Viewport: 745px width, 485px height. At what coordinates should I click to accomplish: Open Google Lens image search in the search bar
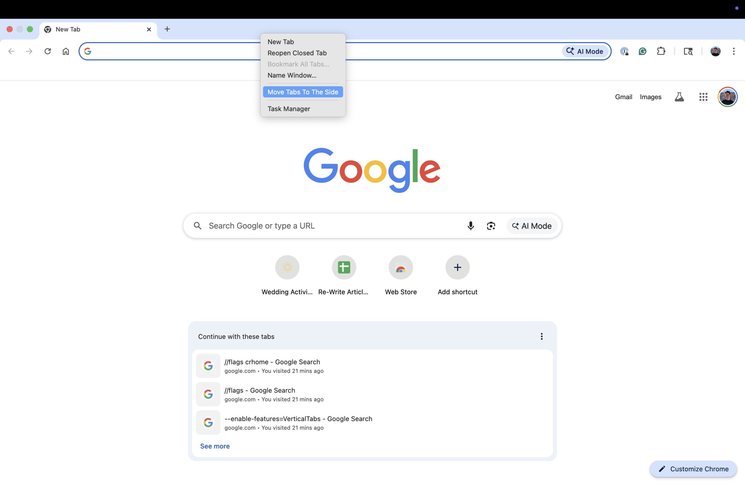pos(491,225)
